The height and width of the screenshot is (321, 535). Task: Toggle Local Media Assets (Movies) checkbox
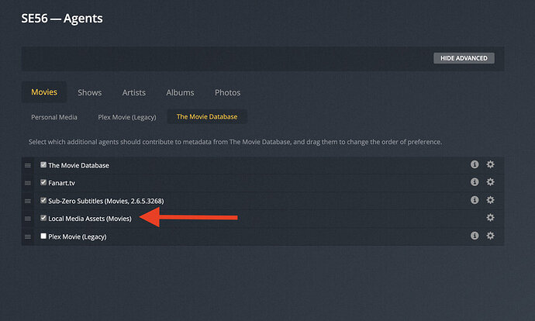coord(43,218)
